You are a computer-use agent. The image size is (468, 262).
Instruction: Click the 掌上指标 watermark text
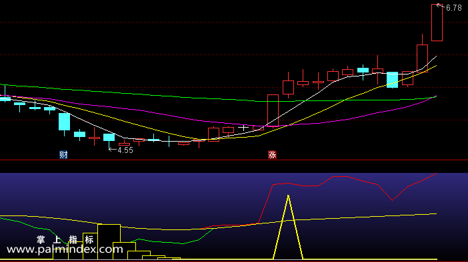(x=65, y=239)
